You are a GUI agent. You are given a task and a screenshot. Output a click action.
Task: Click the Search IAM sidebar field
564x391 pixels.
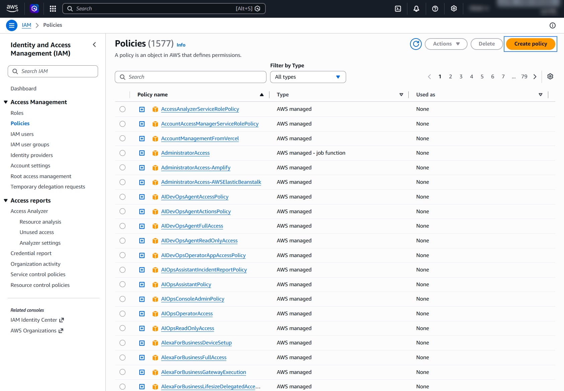click(53, 71)
